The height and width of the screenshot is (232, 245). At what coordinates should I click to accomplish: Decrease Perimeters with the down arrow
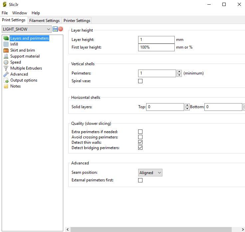(x=179, y=75)
